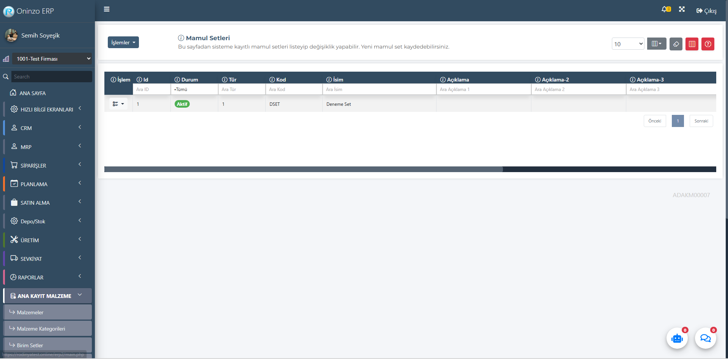
Task: Open the robot assistant chat icon
Action: pos(677,338)
